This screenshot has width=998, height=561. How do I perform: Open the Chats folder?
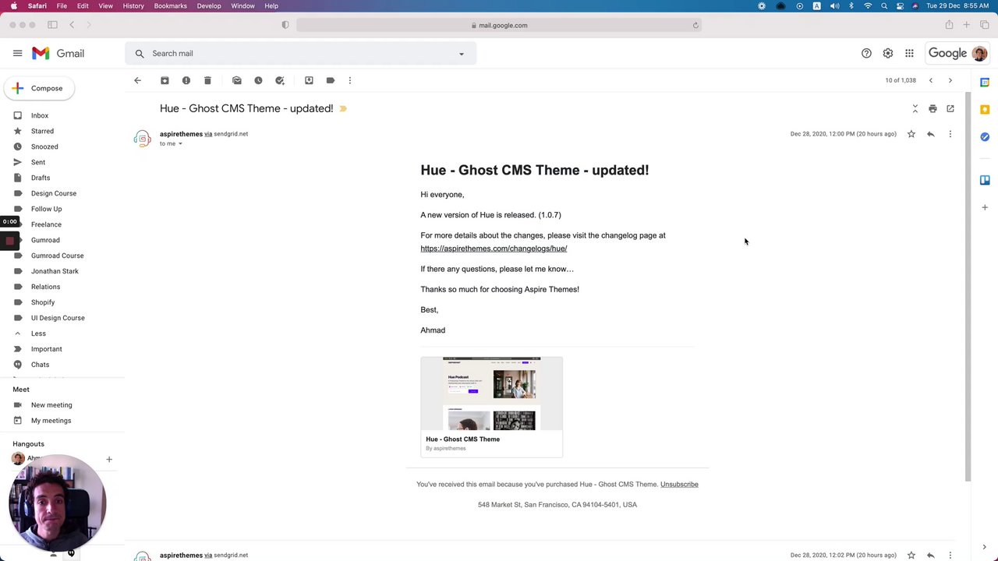tap(40, 365)
